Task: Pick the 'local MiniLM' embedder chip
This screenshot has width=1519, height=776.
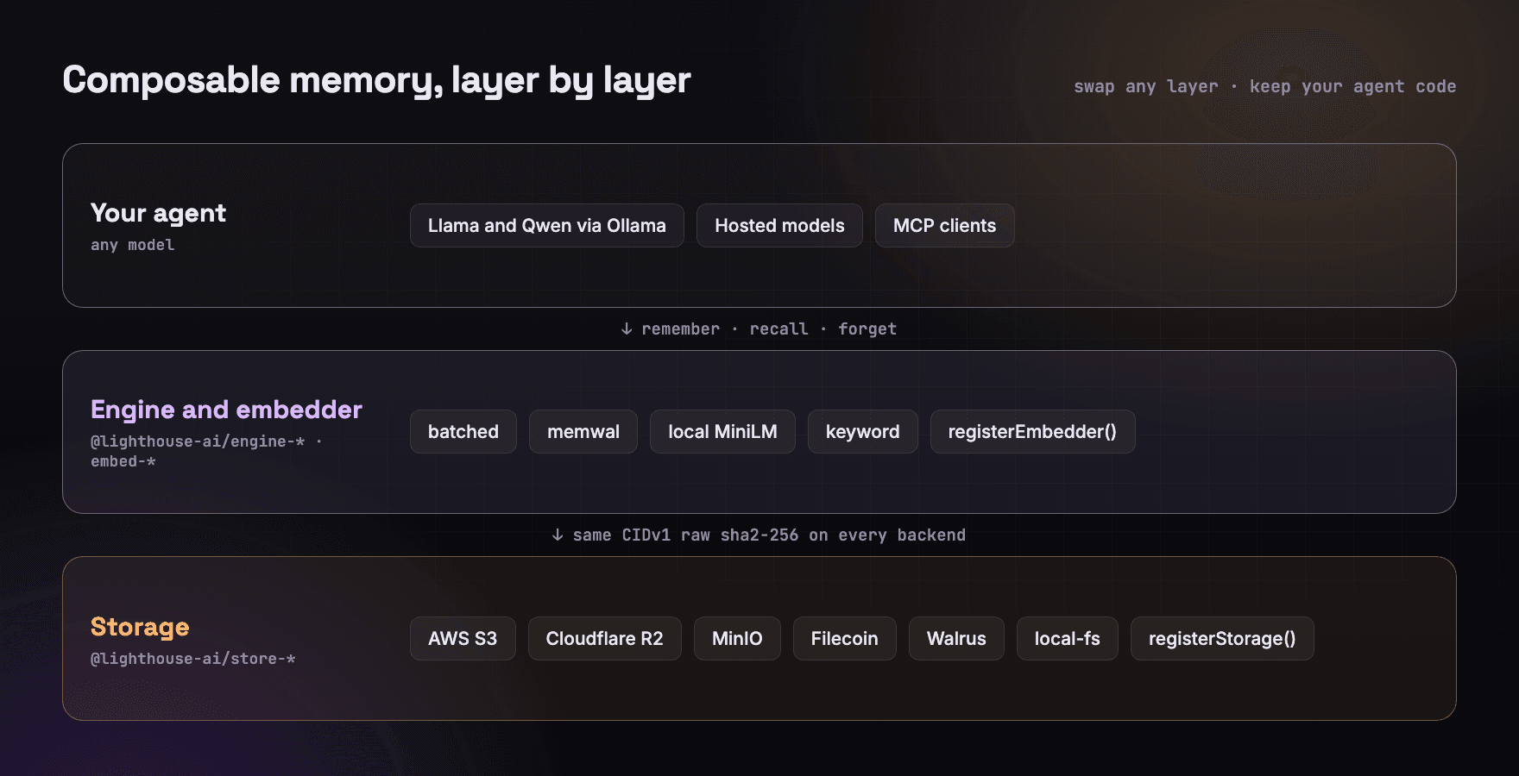Action: pos(722,432)
